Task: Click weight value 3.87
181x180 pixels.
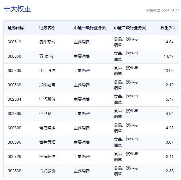Action: (x=170, y=142)
